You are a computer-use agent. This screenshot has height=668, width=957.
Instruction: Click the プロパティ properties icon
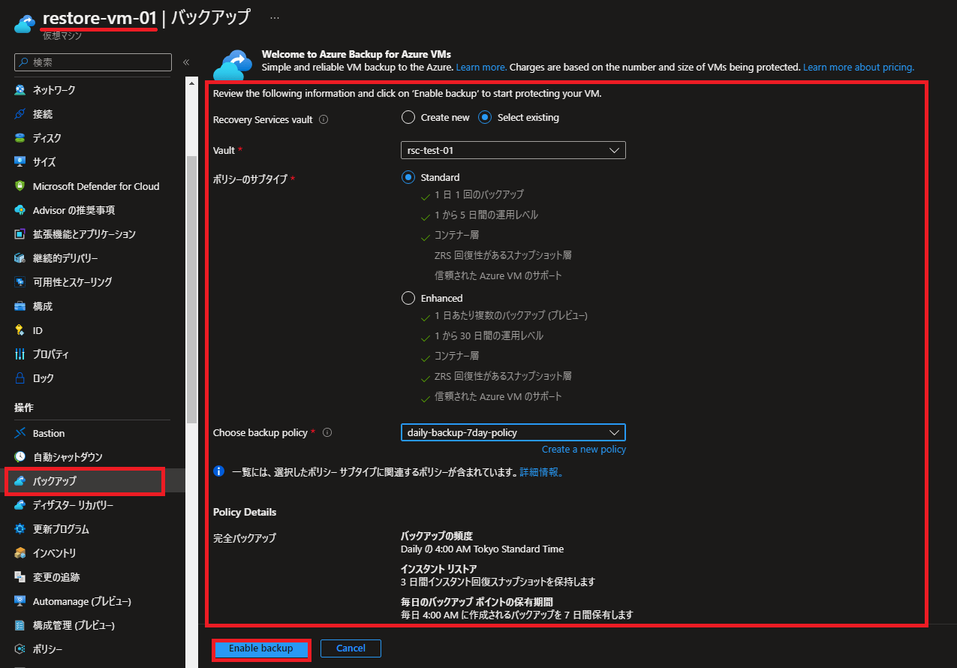20,354
